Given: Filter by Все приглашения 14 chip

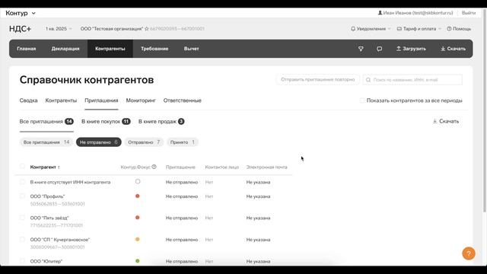Looking at the screenshot, I should 46,142.
